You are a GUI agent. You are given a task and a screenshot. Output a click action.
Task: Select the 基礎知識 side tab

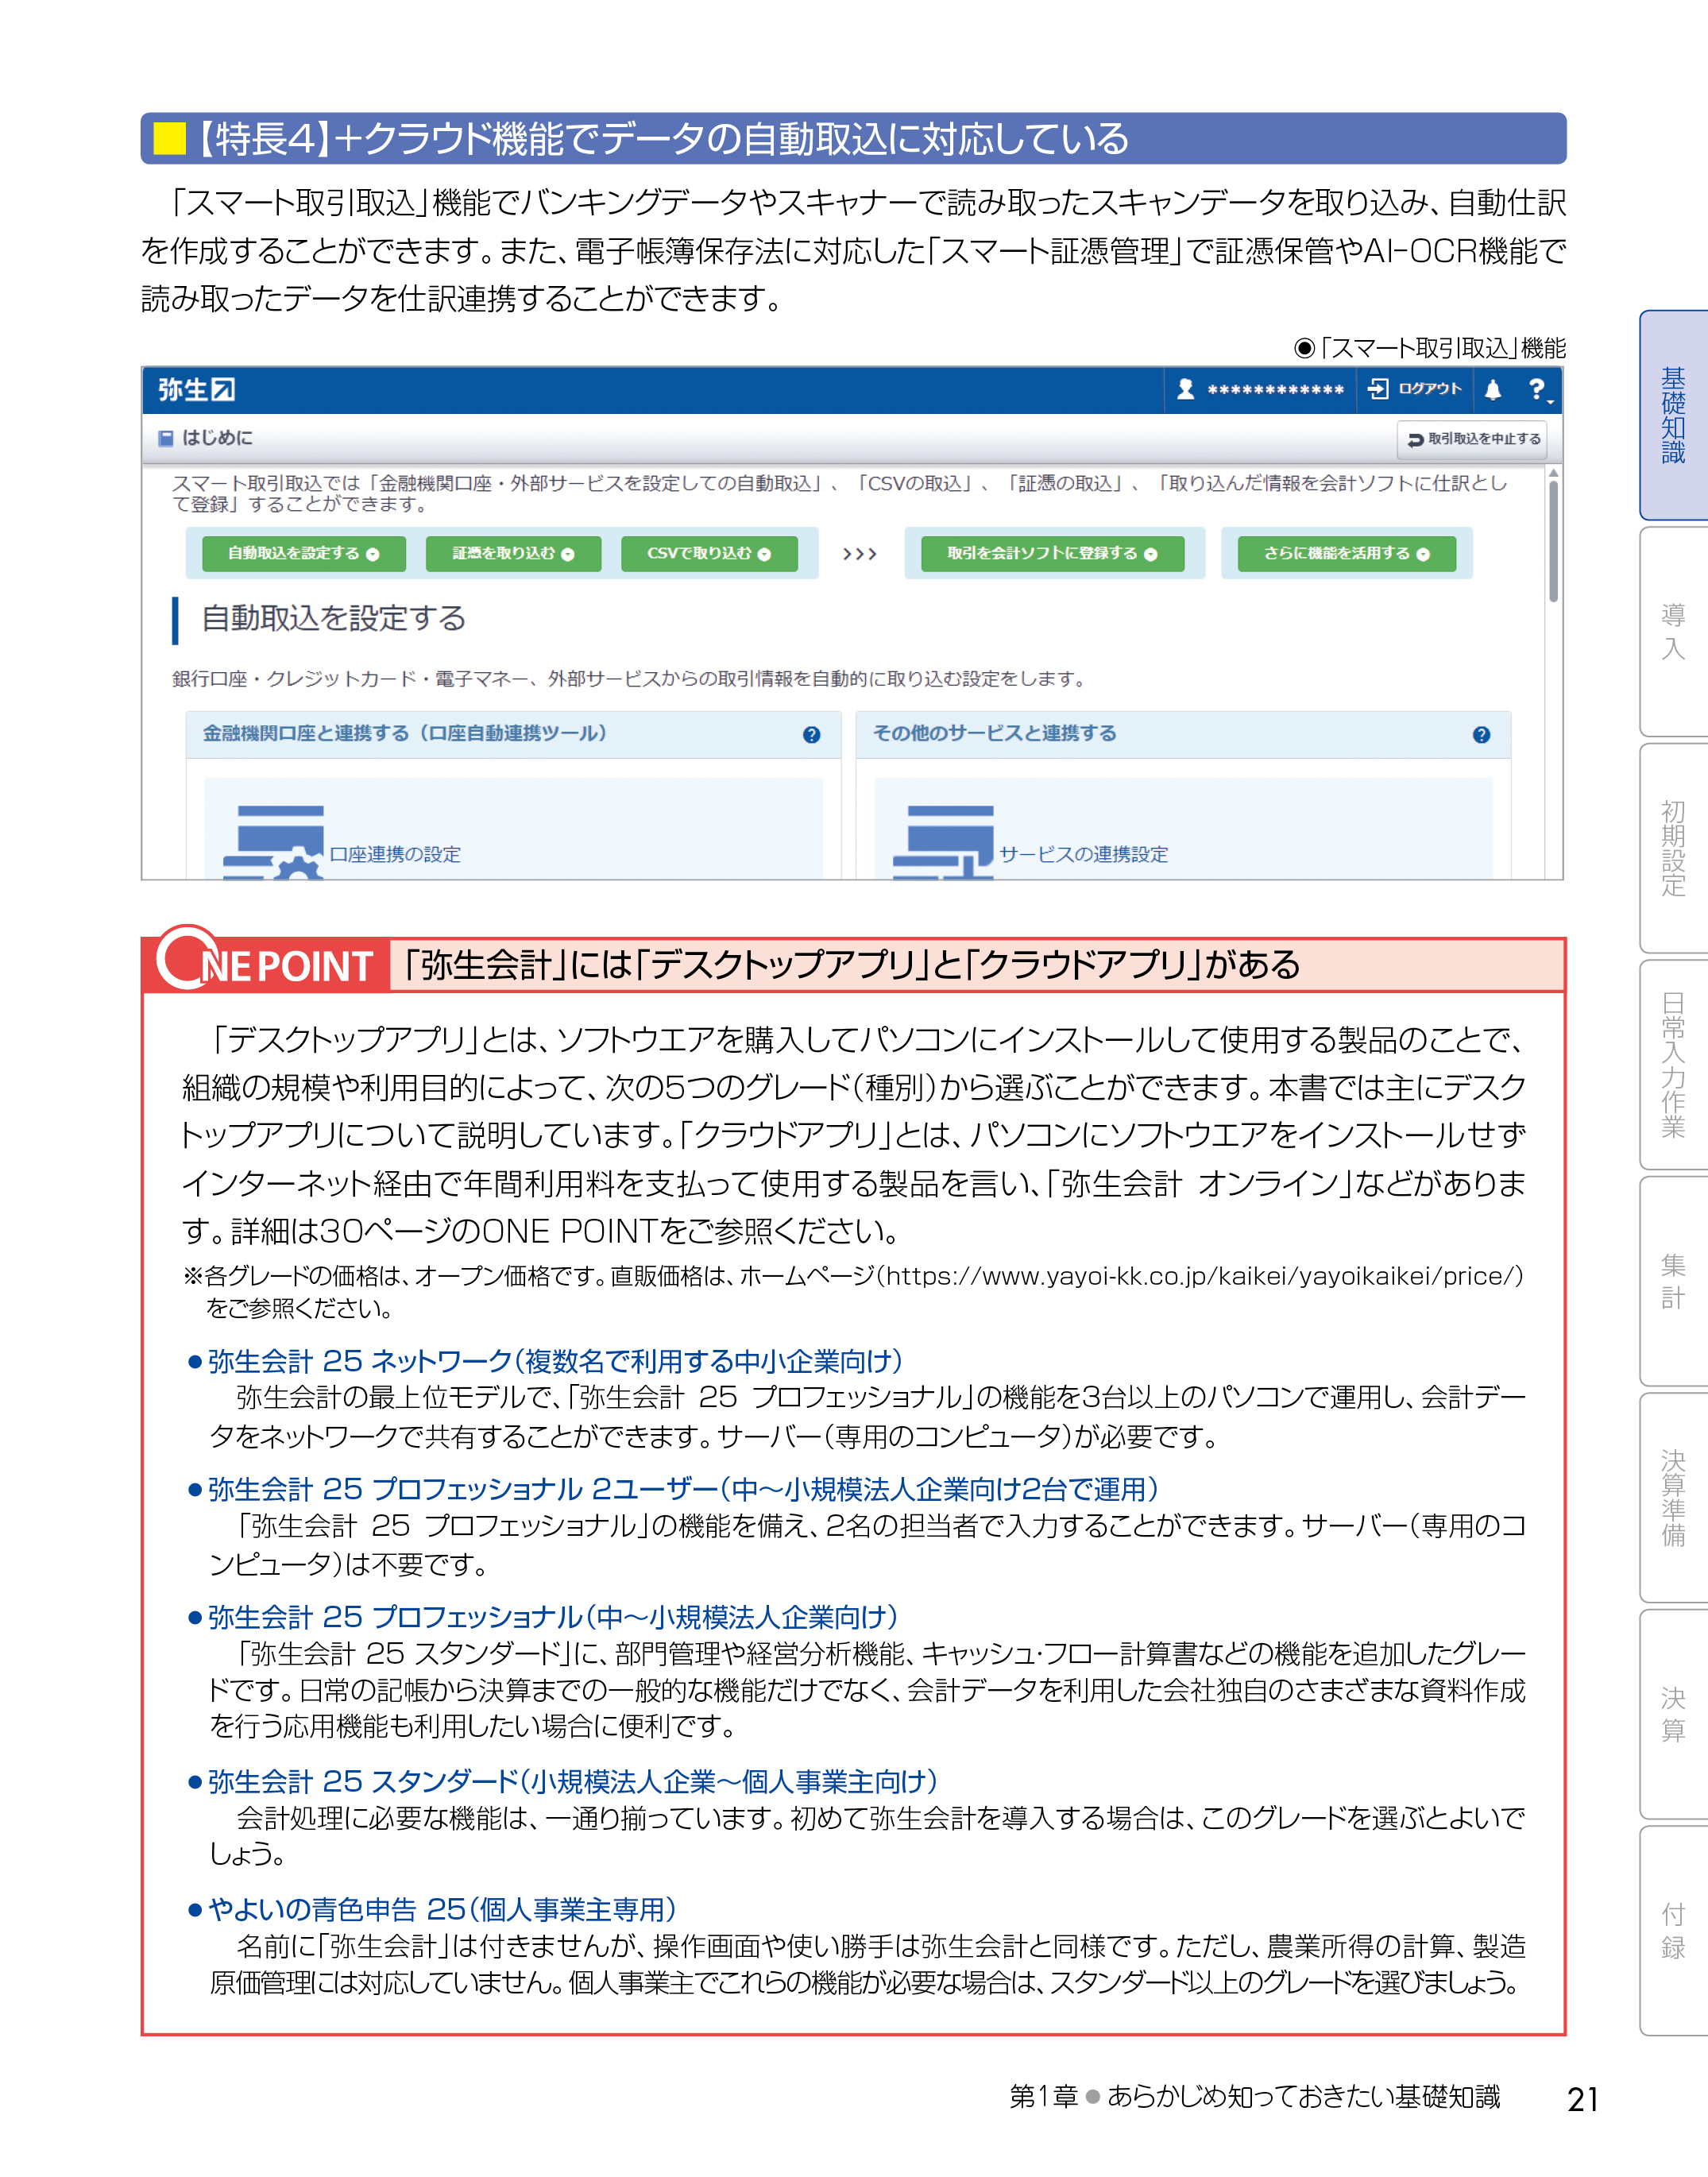[1673, 415]
